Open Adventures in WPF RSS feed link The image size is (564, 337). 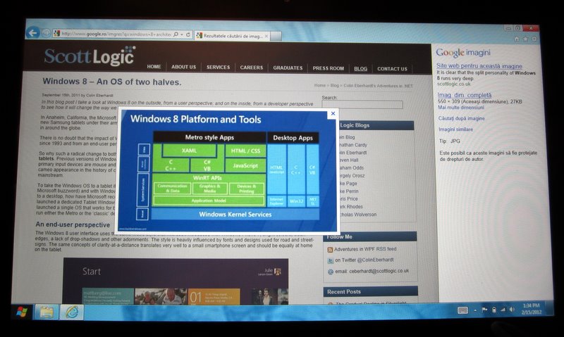click(365, 249)
